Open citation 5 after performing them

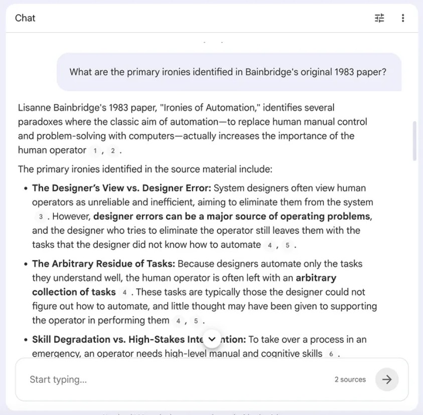(196, 321)
